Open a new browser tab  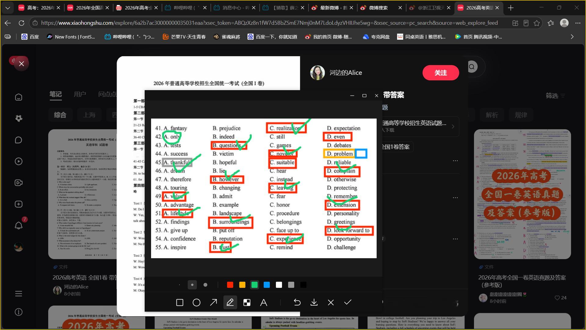(511, 8)
